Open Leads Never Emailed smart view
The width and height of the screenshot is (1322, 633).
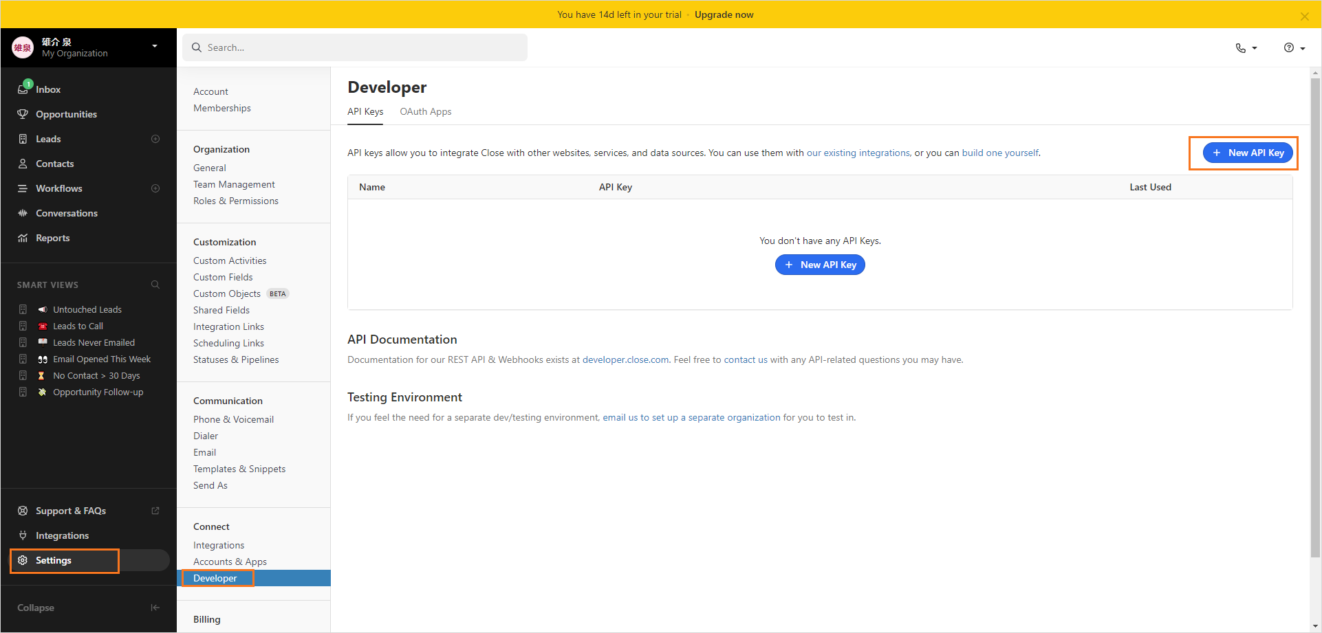click(94, 342)
